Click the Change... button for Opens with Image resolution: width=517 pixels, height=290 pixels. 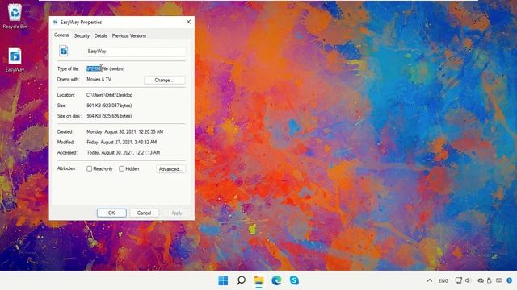tap(165, 81)
